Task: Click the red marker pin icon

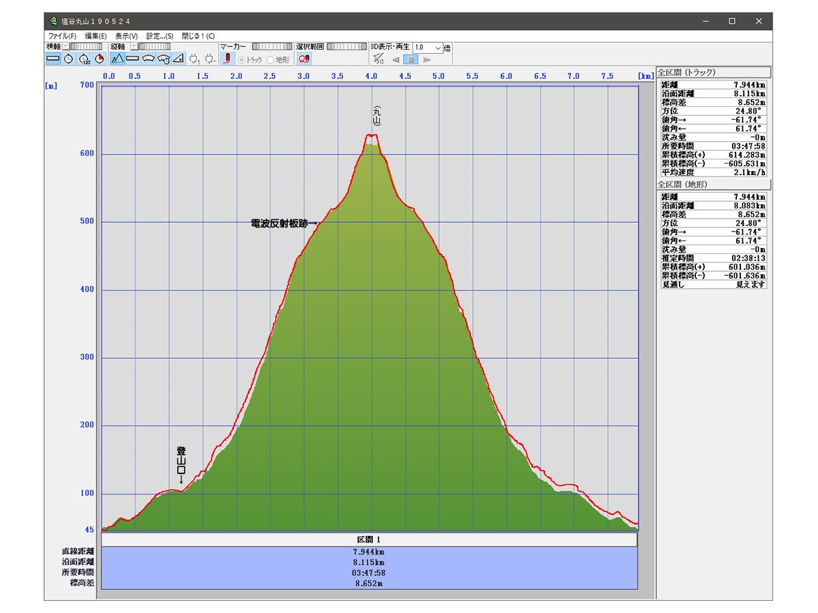Action: 228,59
